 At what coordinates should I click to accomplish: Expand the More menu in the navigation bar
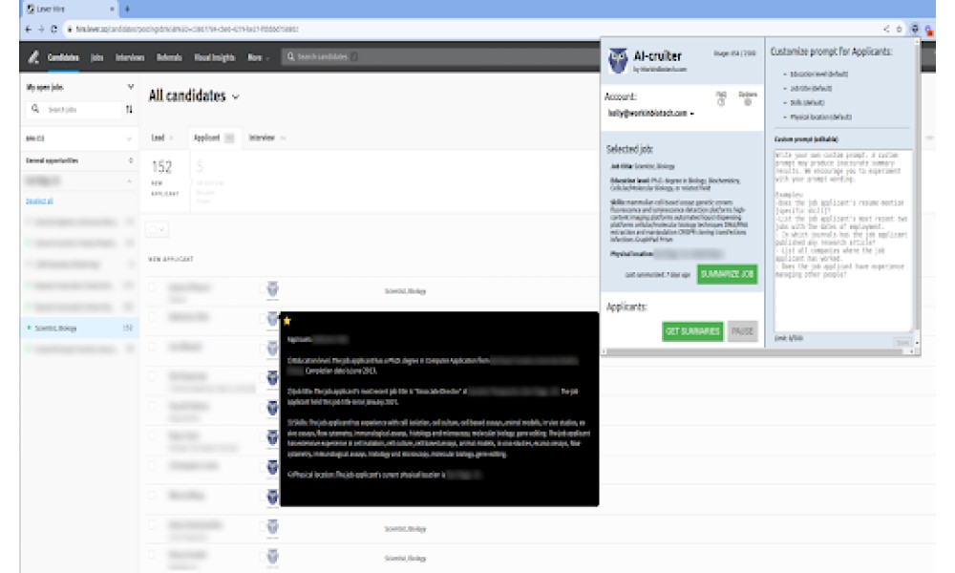(258, 57)
